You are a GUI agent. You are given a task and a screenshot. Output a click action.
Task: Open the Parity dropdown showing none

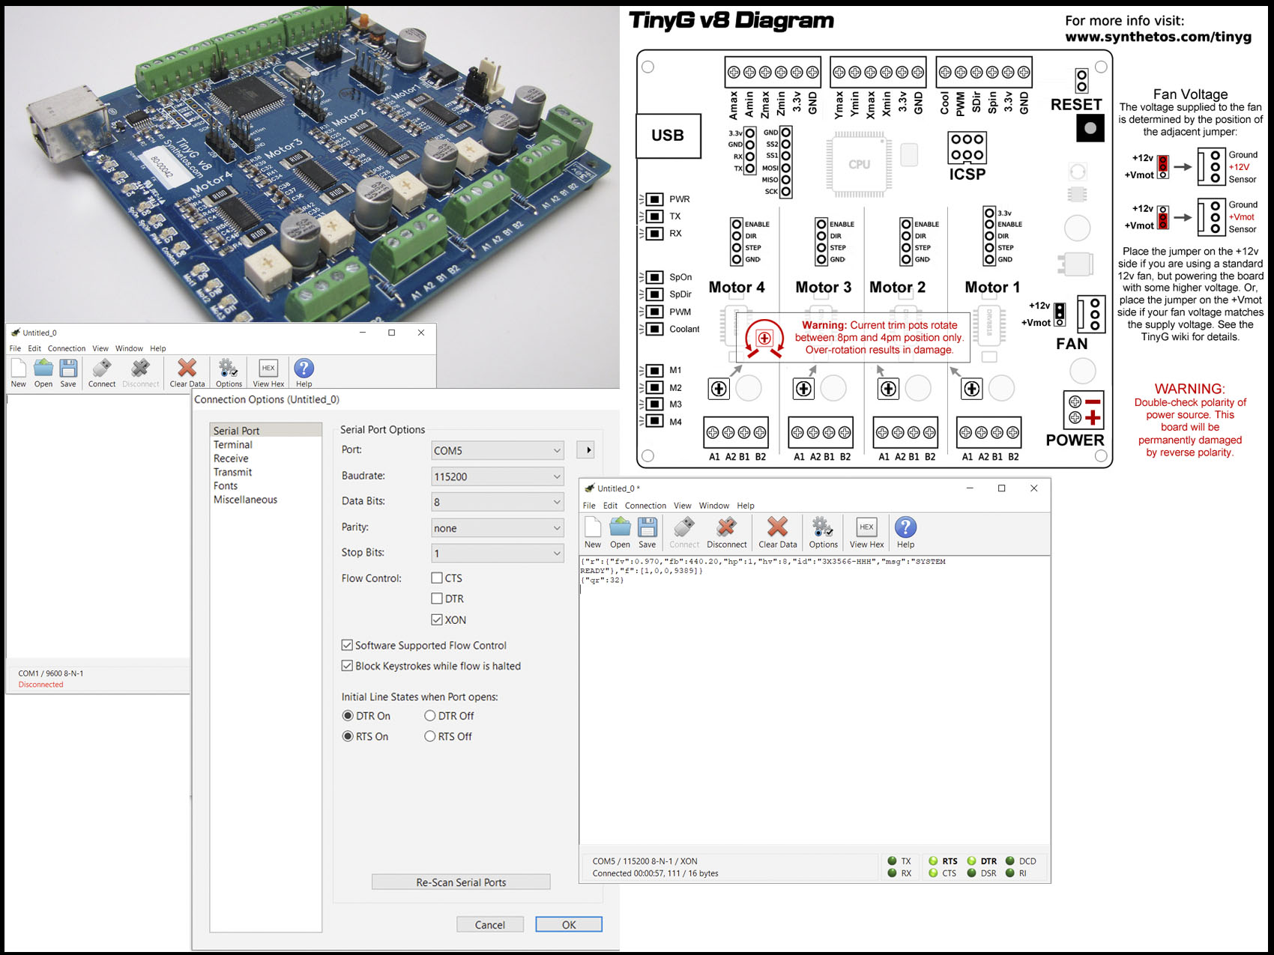tap(498, 528)
